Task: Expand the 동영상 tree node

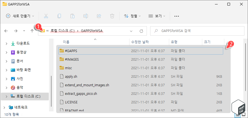Action: coord(7,52)
